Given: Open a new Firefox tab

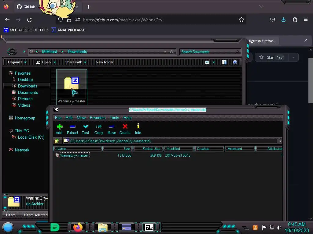Looking at the screenshot, I should coord(88,7).
